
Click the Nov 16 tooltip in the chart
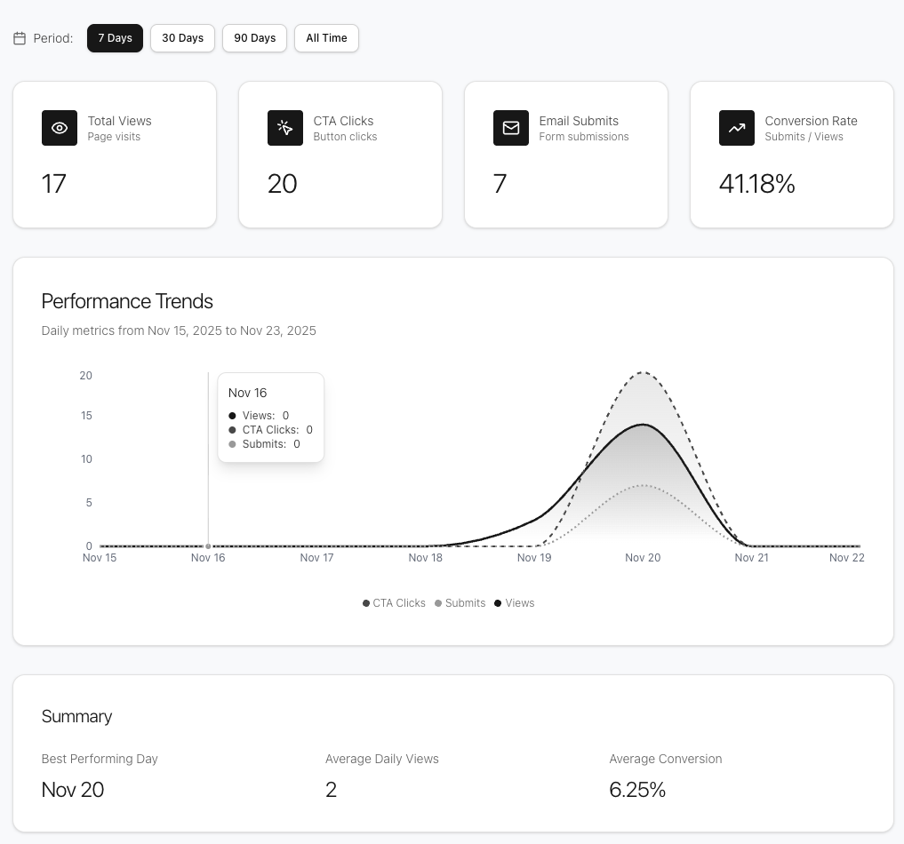270,417
